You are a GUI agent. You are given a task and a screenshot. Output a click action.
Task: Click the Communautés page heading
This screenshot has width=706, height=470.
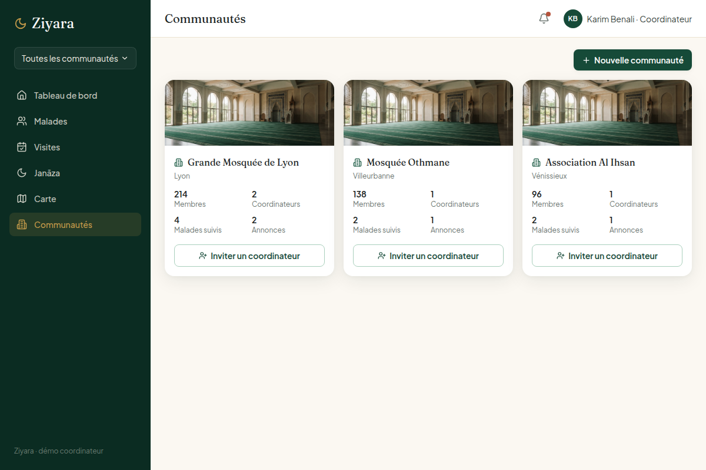[x=205, y=19]
